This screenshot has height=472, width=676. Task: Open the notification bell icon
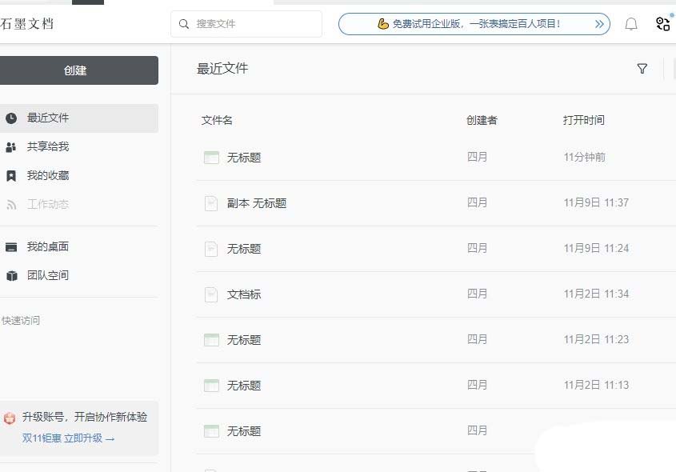tap(631, 24)
